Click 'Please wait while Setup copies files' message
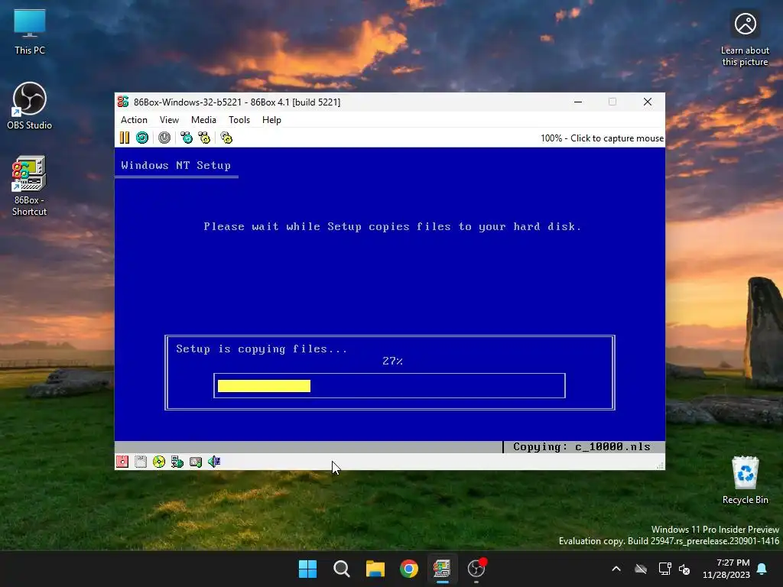Viewport: 783px width, 587px height. (392, 226)
